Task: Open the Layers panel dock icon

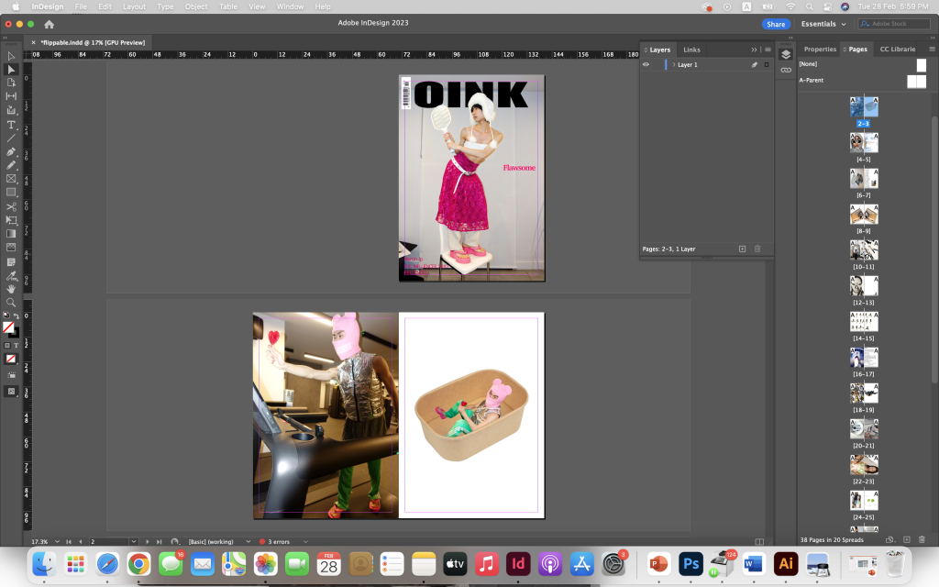Action: (x=786, y=54)
